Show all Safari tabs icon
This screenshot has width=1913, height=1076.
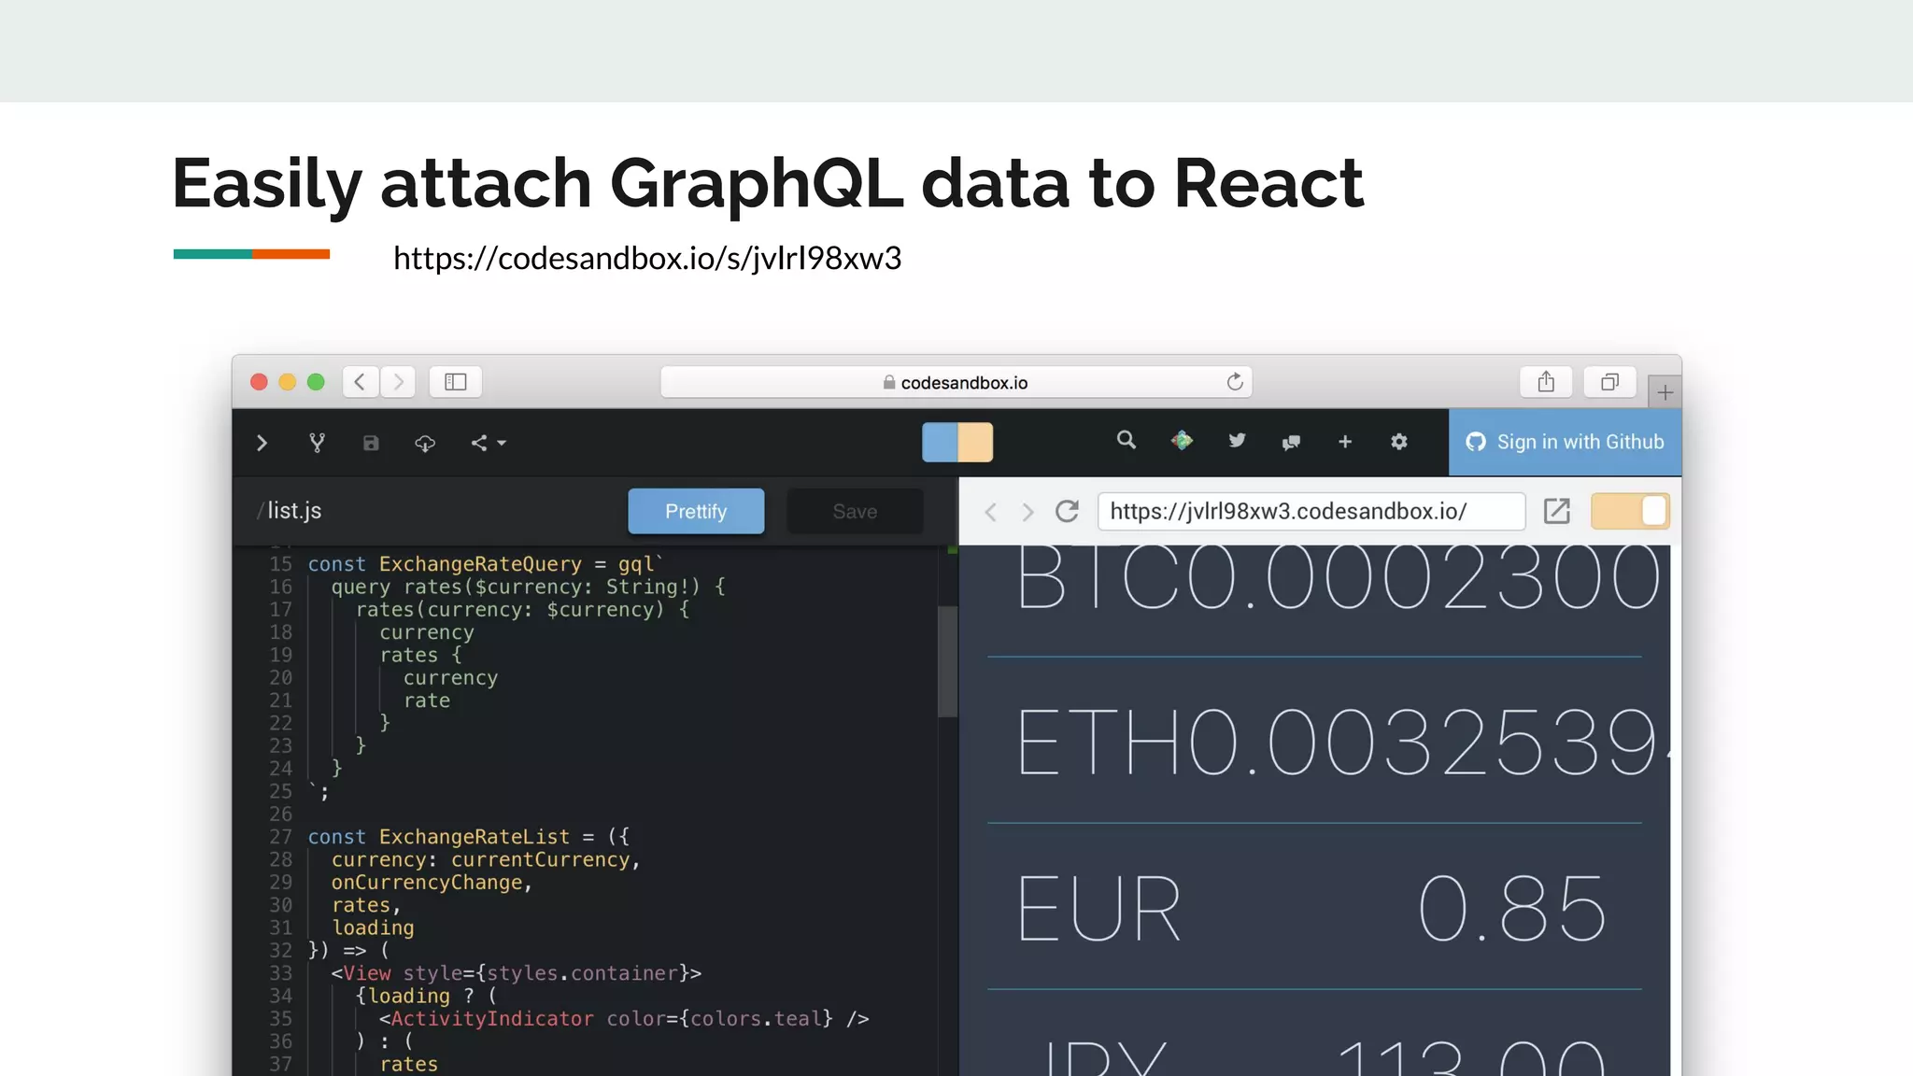(x=1609, y=382)
